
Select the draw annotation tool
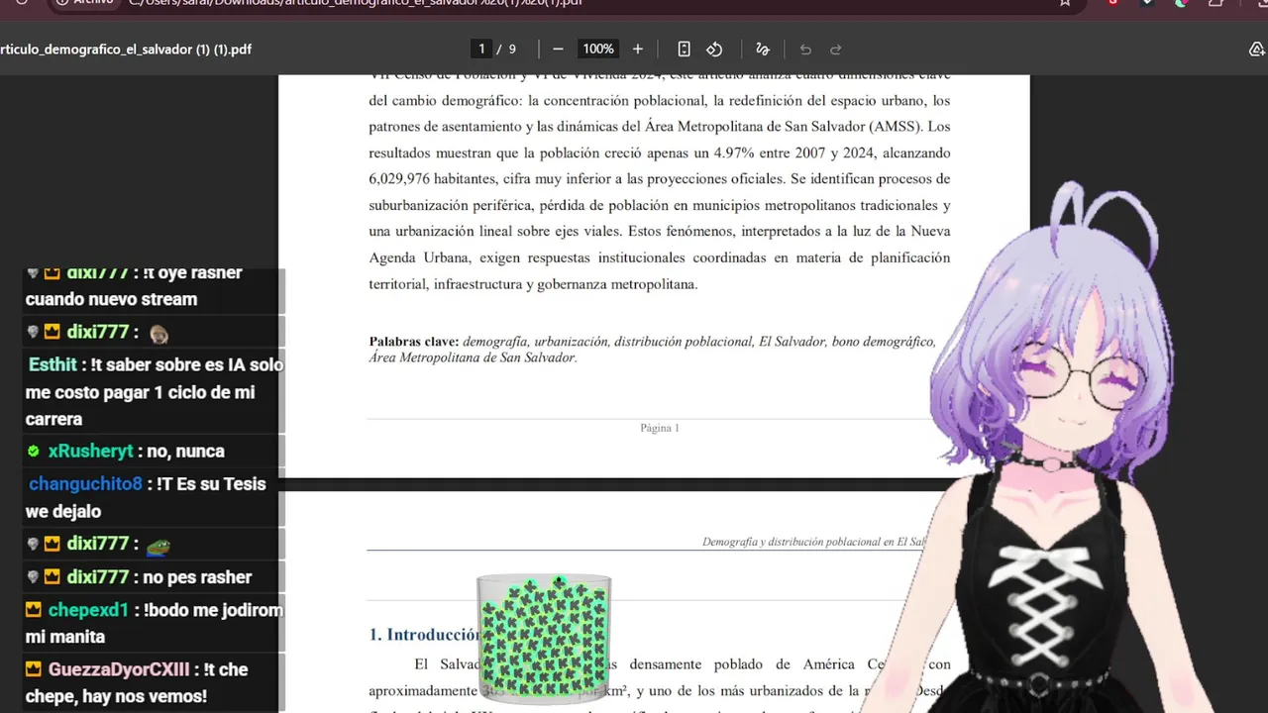(x=762, y=49)
